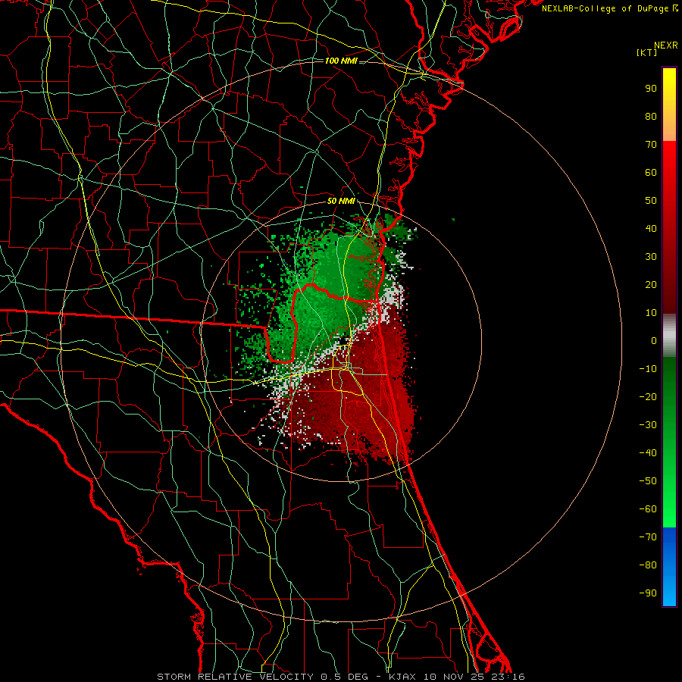Click the -50 value on the velocity scale
Viewport: 682px width, 682px height.
pos(648,481)
